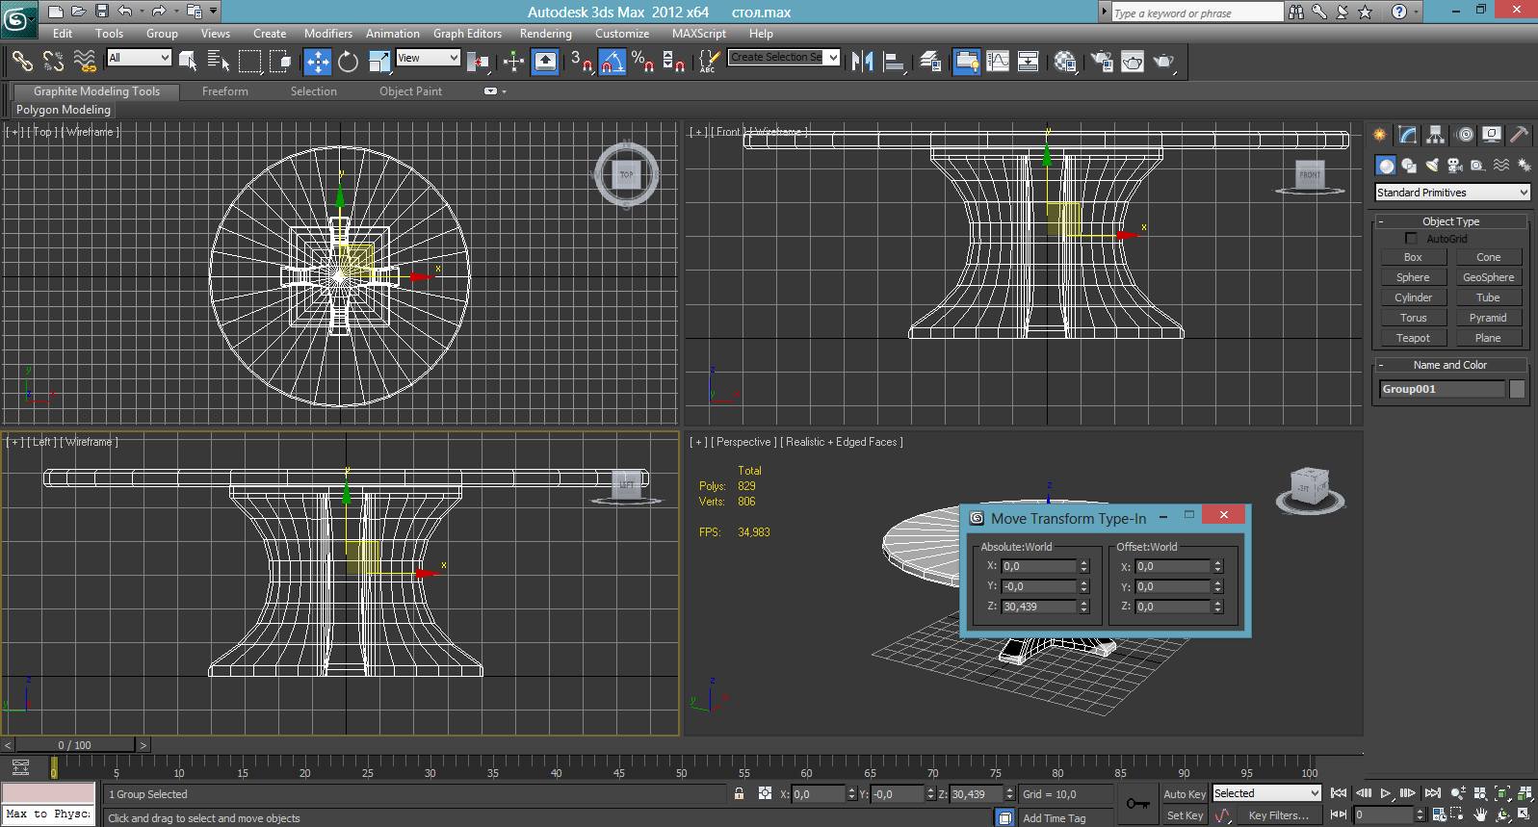This screenshot has height=827, width=1538.
Task: Open the Material Editor icon
Action: pyautogui.click(x=1064, y=62)
